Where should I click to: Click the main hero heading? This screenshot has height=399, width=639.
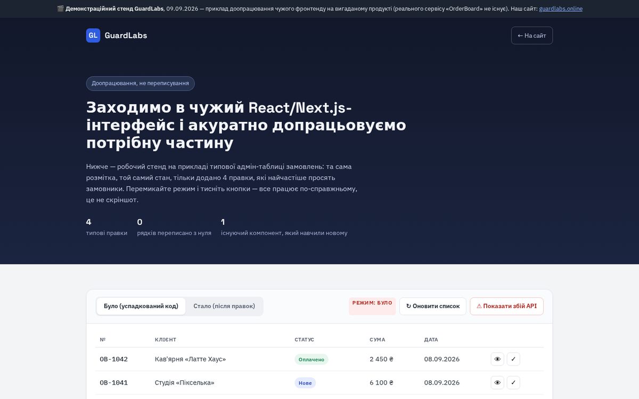point(246,125)
